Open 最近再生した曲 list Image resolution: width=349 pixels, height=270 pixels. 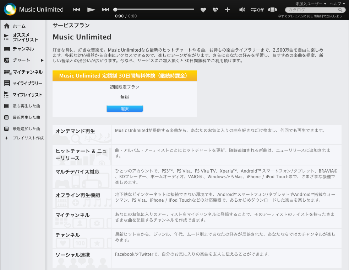coord(26,117)
